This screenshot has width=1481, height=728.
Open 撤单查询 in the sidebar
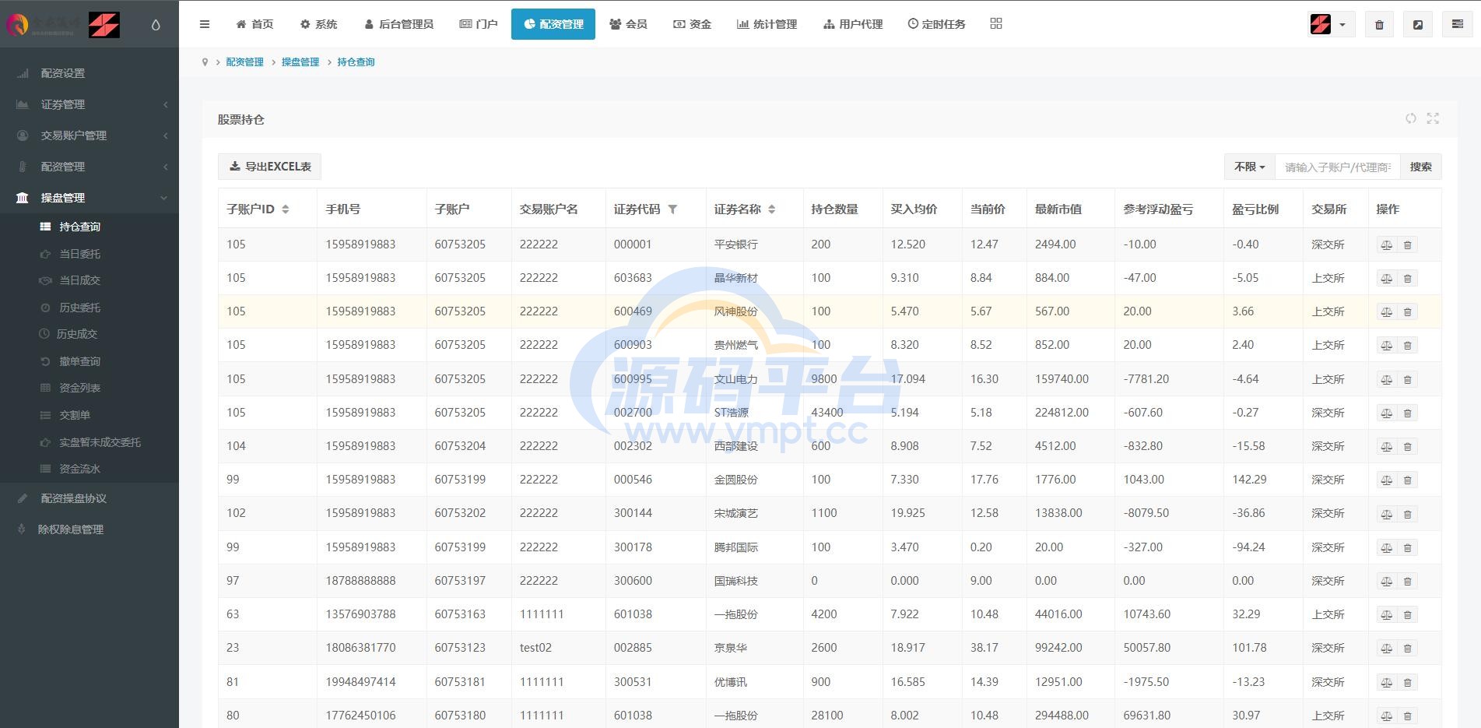tap(79, 361)
